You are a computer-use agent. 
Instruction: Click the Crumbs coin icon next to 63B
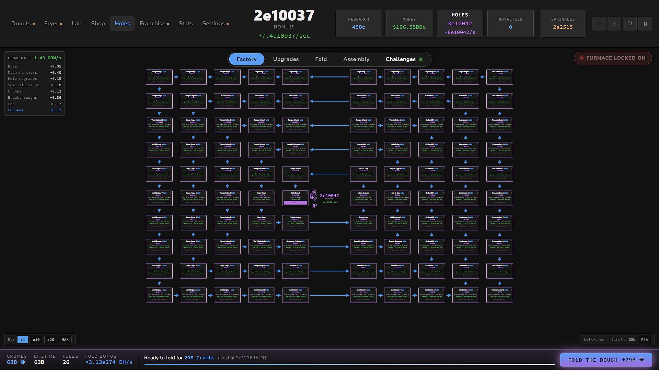(23, 362)
